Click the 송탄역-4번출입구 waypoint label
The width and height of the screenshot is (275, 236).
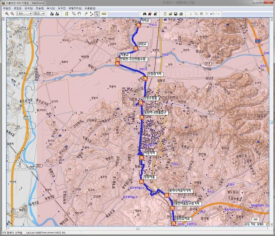tap(156, 113)
